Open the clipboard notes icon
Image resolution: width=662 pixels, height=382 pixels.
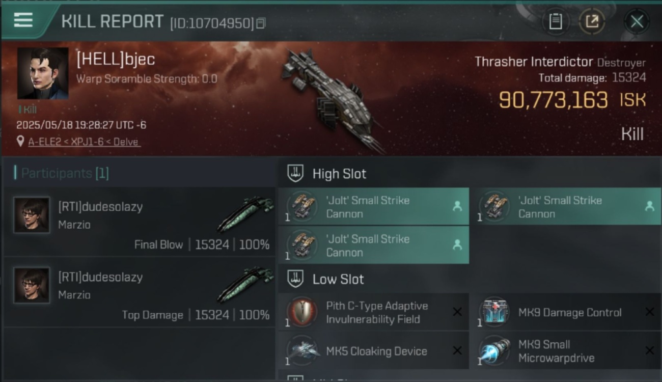(556, 21)
